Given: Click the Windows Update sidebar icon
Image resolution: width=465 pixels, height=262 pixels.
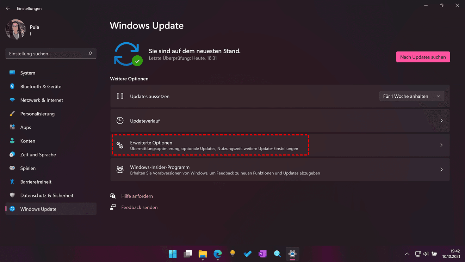Looking at the screenshot, I should click(x=12, y=209).
